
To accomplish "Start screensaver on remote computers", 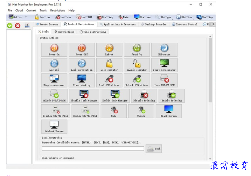I will (x=164, y=65).
